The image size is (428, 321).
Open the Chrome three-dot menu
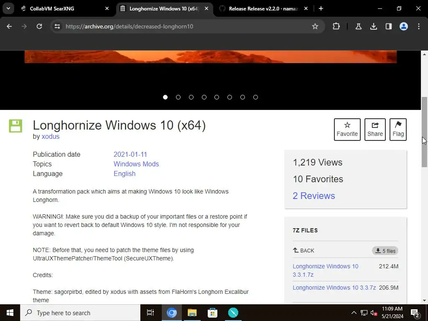coord(419,26)
